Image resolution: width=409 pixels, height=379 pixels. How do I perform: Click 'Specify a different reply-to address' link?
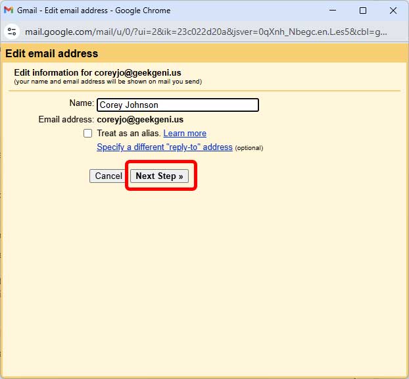click(x=164, y=147)
